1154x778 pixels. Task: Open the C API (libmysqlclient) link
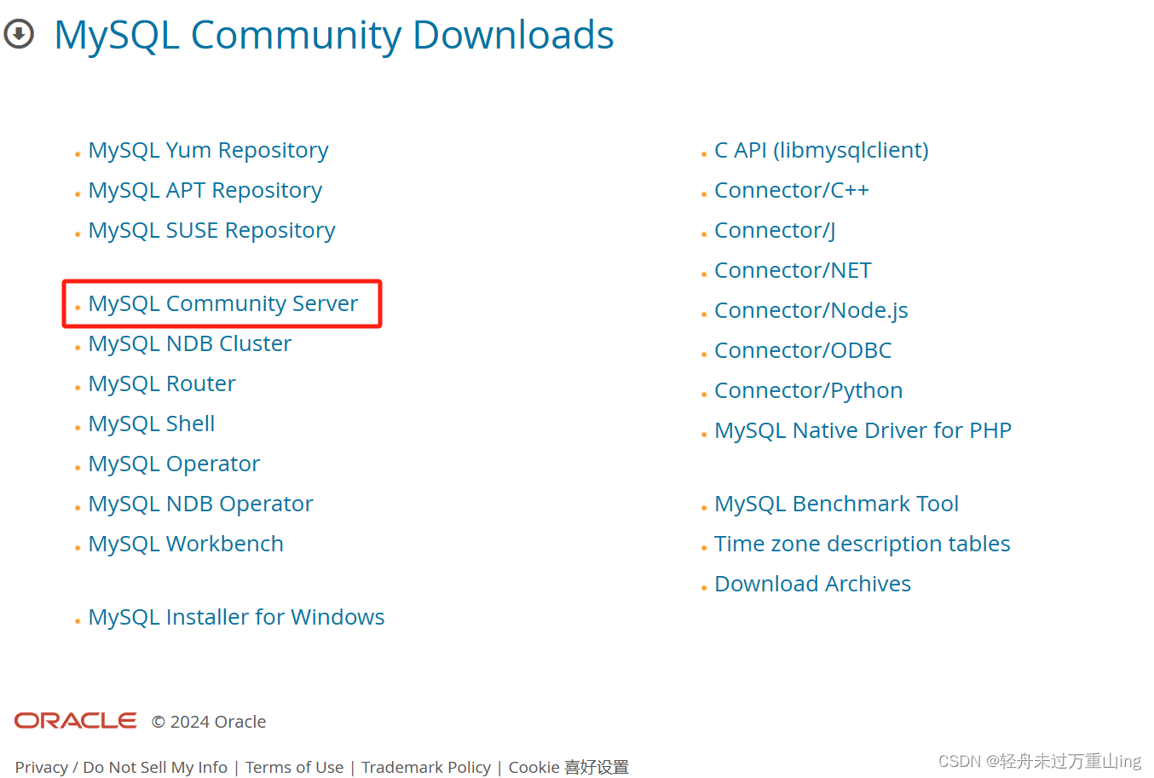[822, 150]
